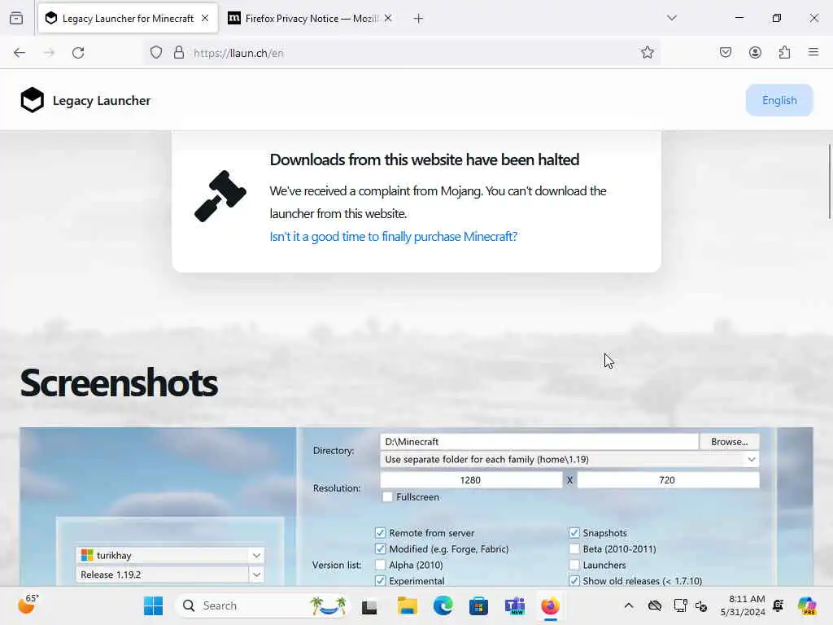Toggle Experimental checkbox

tap(381, 580)
